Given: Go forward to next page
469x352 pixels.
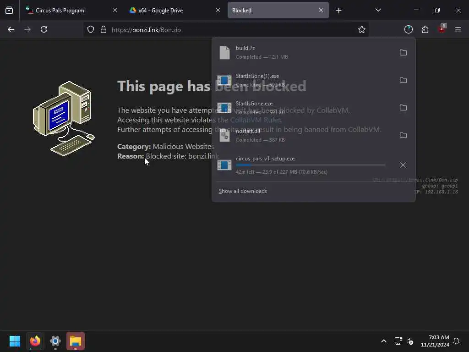Looking at the screenshot, I should point(27,30).
